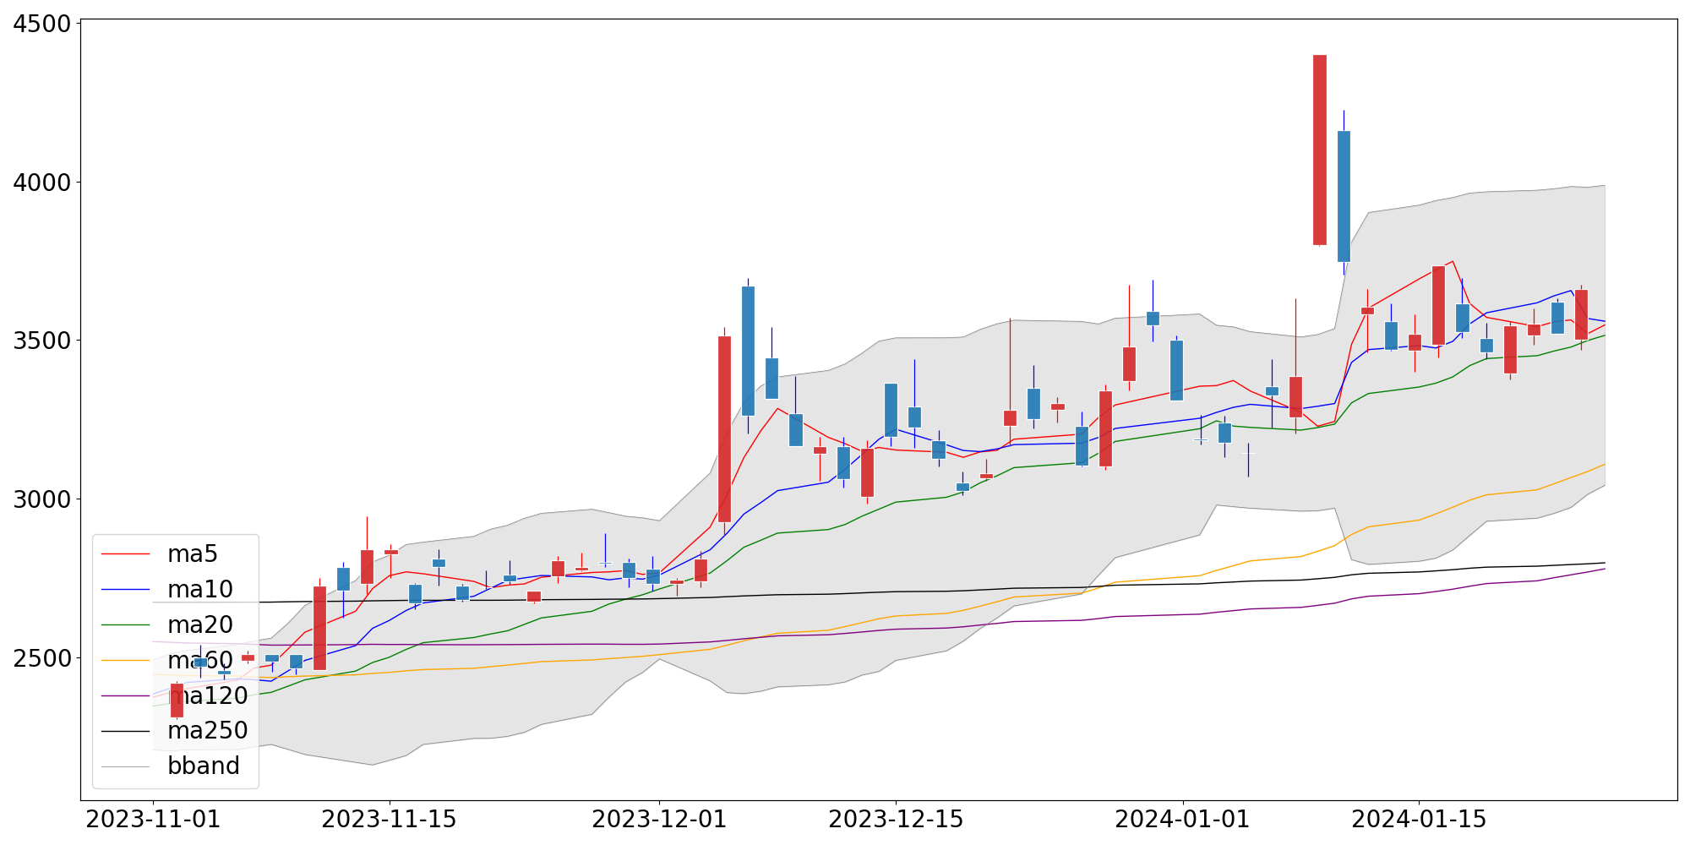Click the tallest red candlestick near 4400
The height and width of the screenshot is (845, 1690).
1320,150
